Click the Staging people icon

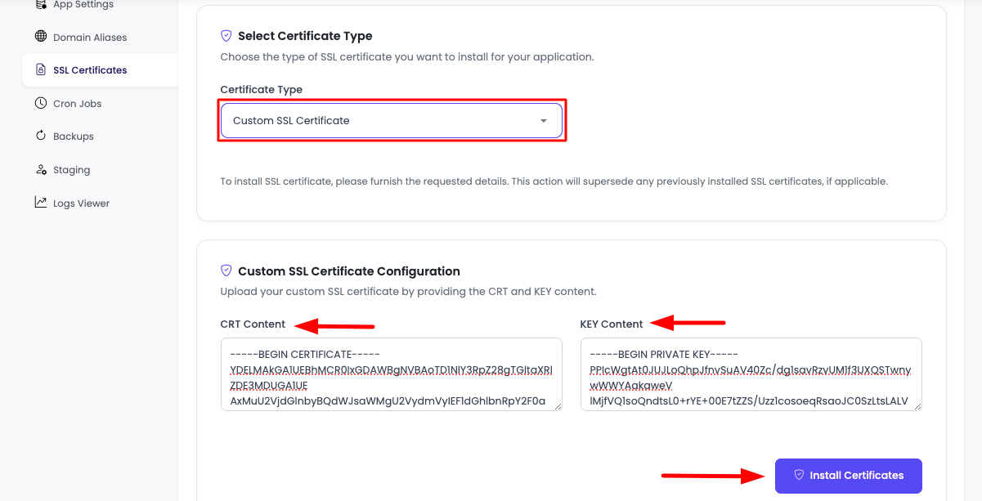(40, 169)
